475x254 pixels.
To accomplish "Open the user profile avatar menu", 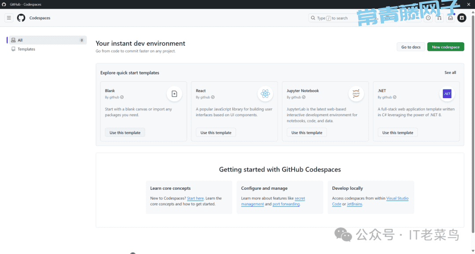I will [x=462, y=18].
